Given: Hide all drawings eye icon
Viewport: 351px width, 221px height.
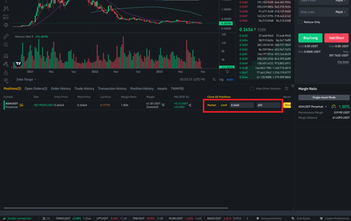Looking at the screenshot, I should 6,80.
